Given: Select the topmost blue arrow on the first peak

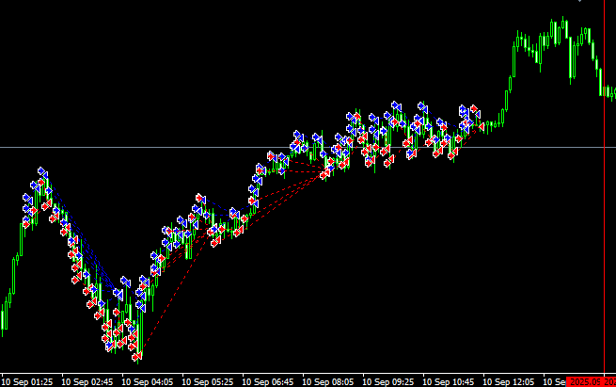Looking at the screenshot, I should 41,172.
